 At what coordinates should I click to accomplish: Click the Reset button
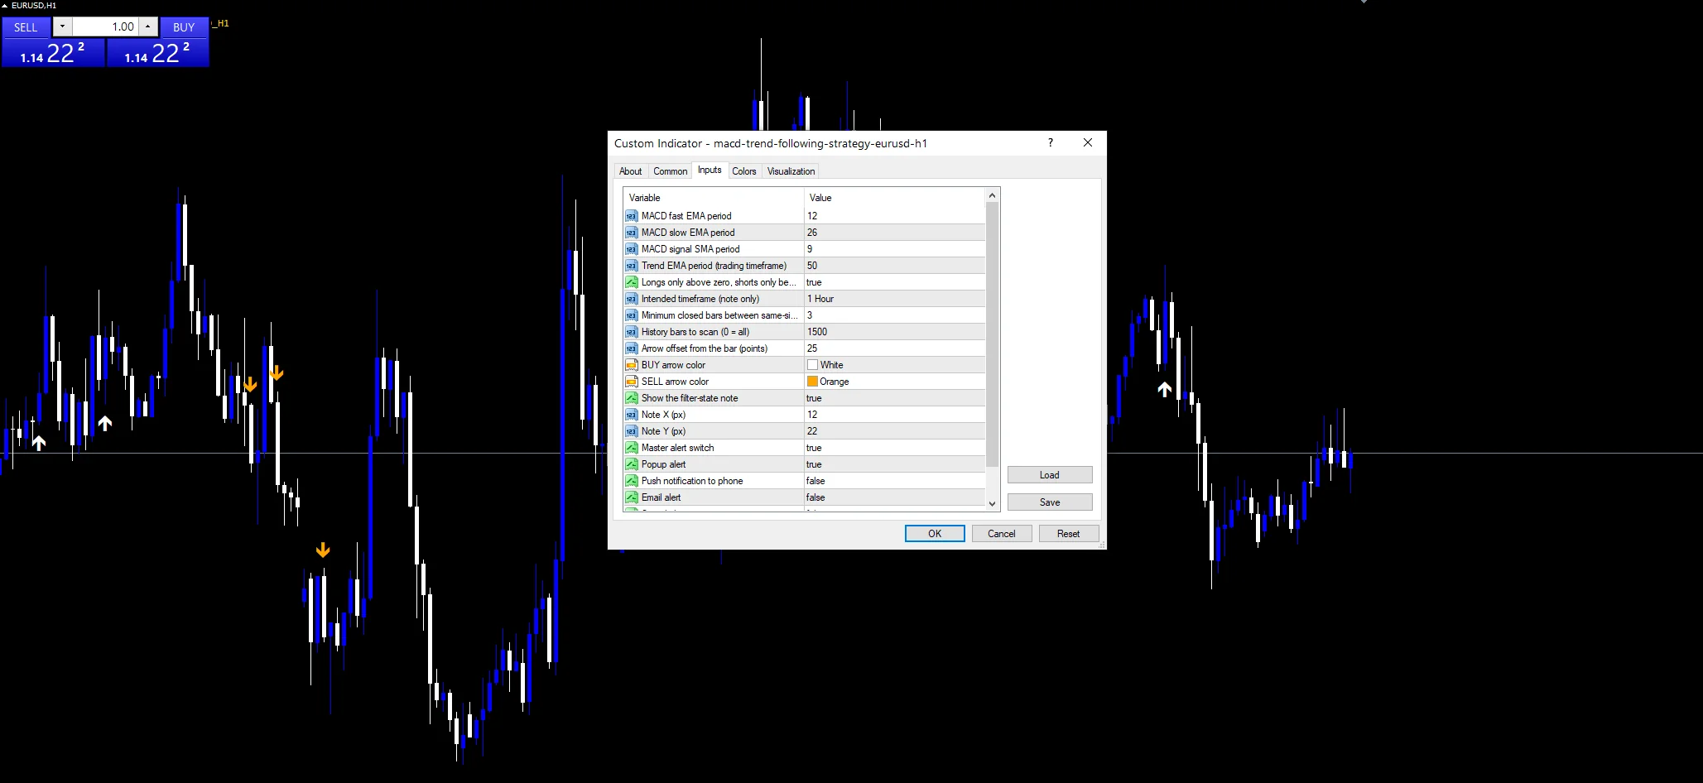pos(1069,534)
